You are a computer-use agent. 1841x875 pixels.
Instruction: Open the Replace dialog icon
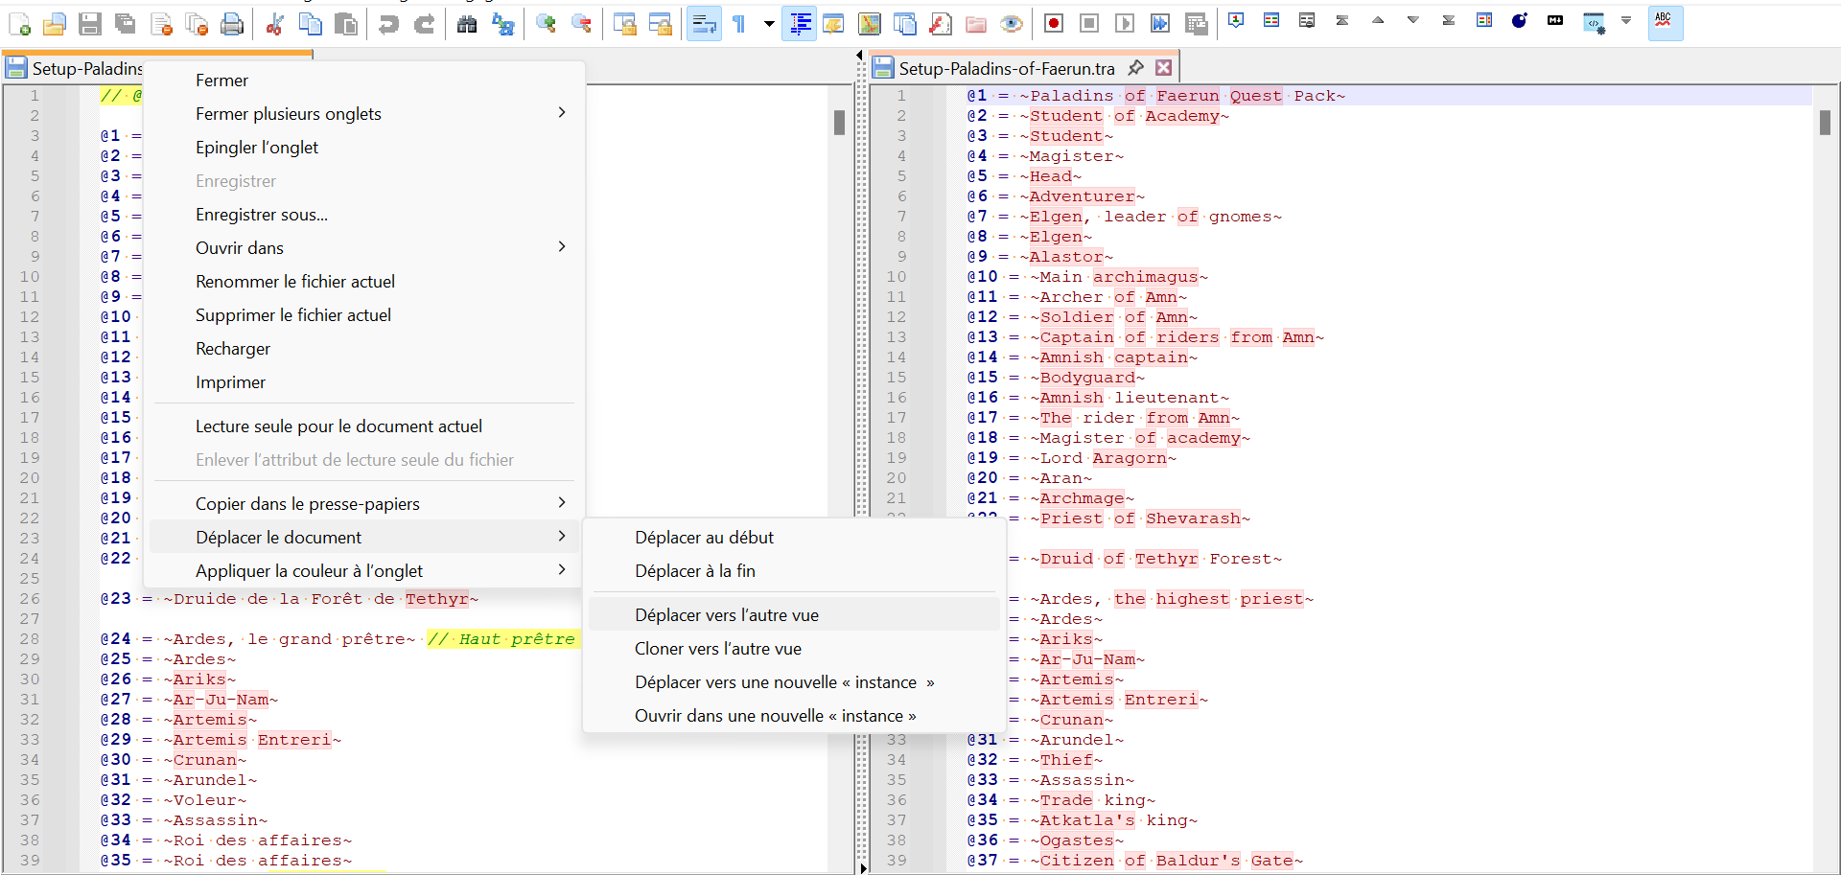click(x=502, y=24)
